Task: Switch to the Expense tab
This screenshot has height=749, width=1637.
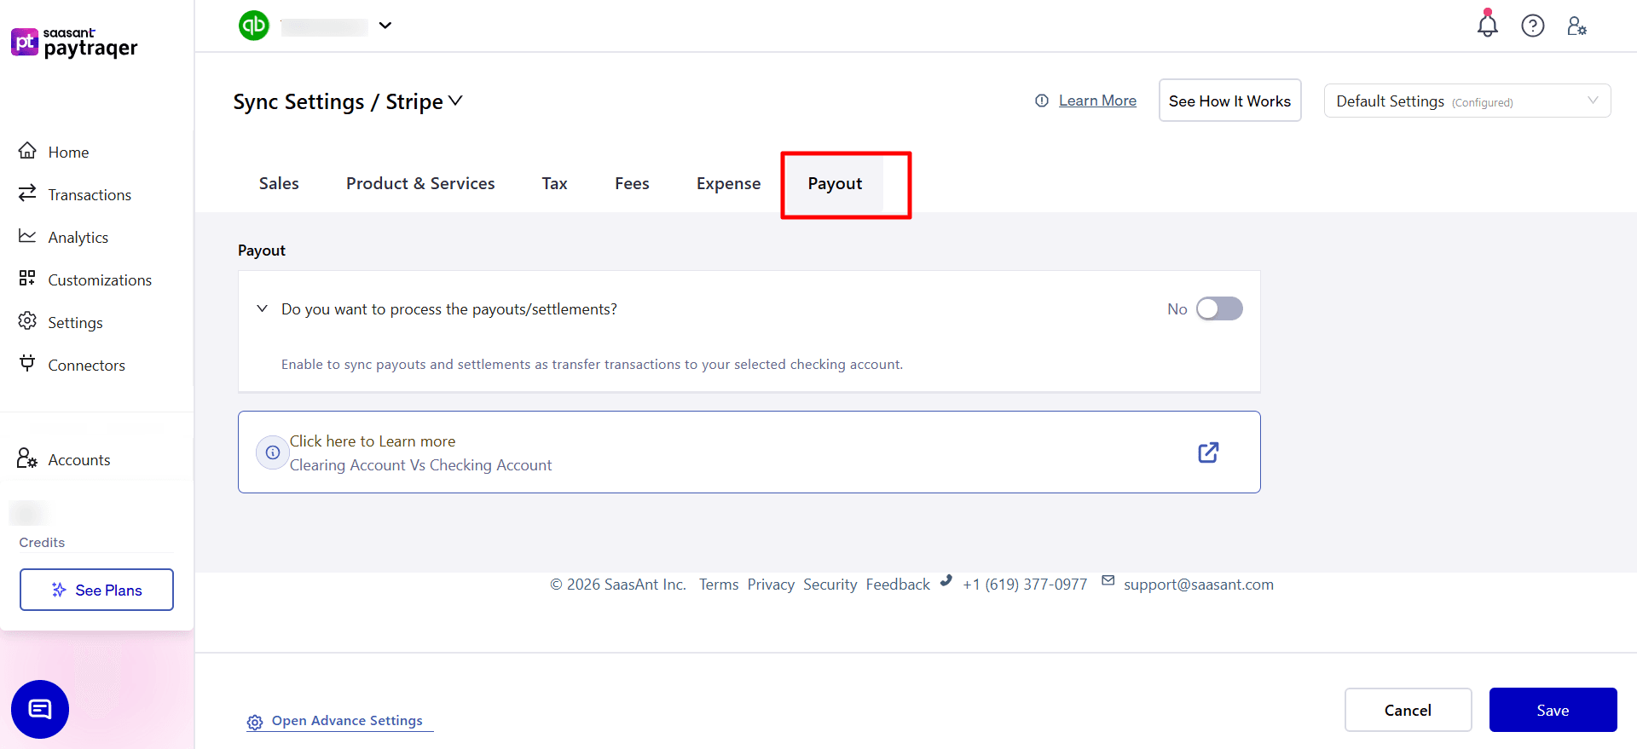Action: click(728, 184)
